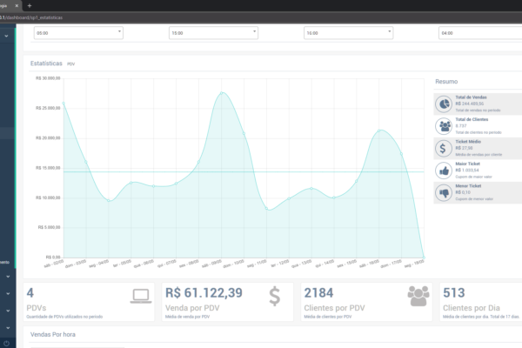
Task: Click the R$ 61.122,39 value
Action: pos(204,293)
